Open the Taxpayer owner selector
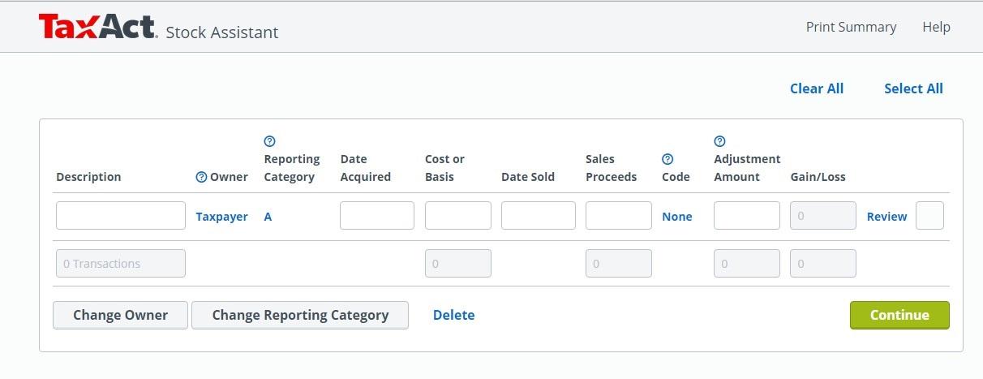983x379 pixels. [x=221, y=217]
